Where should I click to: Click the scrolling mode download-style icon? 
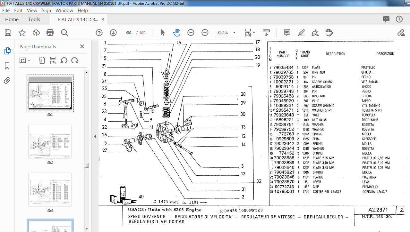pos(266,33)
